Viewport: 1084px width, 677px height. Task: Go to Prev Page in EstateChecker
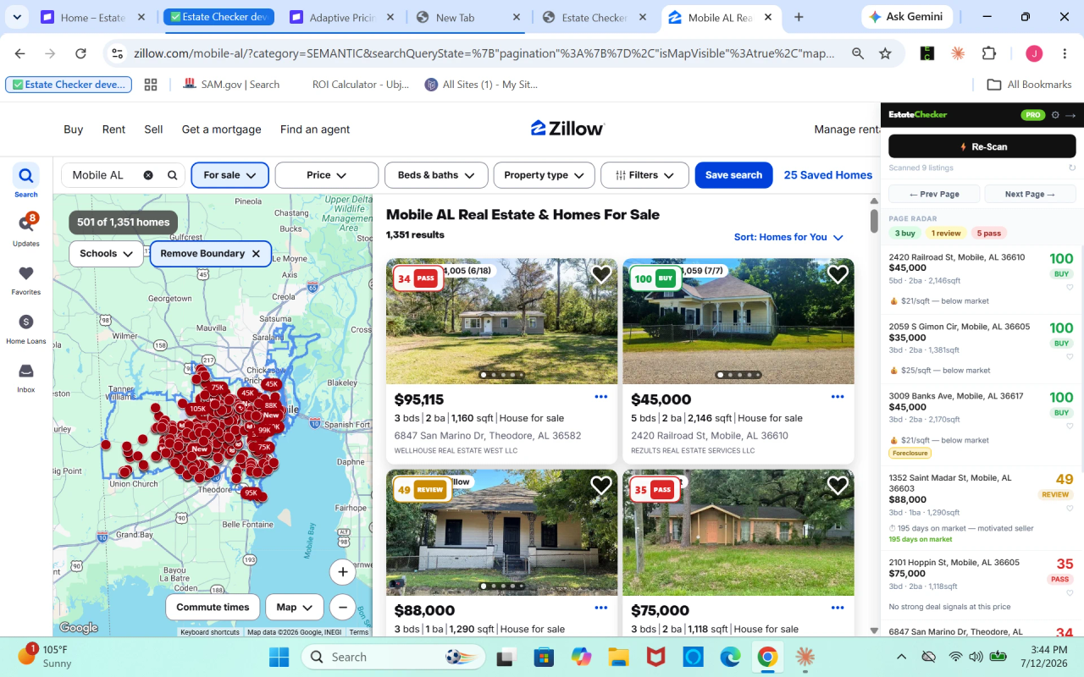pyautogui.click(x=934, y=194)
